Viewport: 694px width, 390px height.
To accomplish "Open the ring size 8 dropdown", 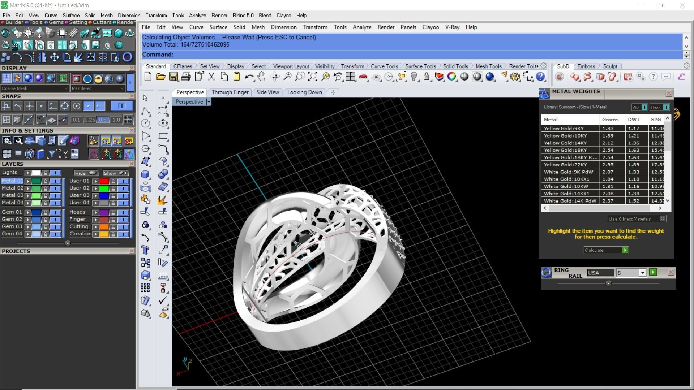I will point(642,273).
